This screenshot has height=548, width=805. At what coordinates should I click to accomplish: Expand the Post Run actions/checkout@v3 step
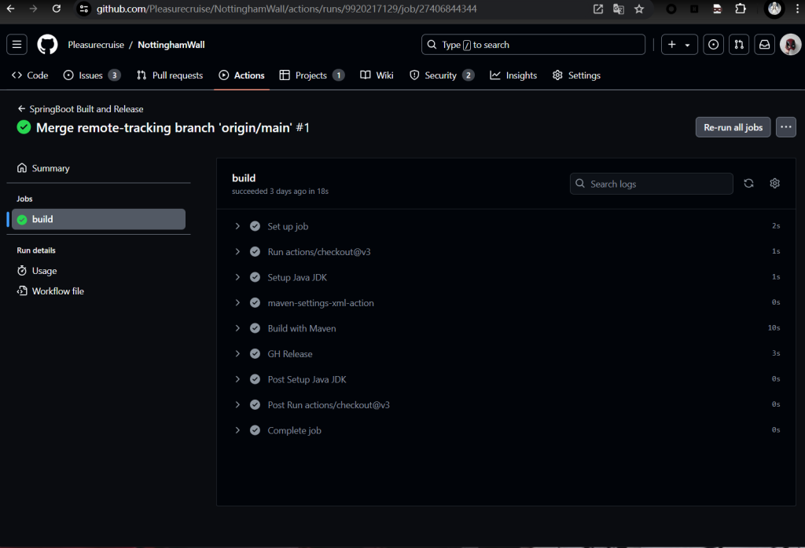(237, 405)
